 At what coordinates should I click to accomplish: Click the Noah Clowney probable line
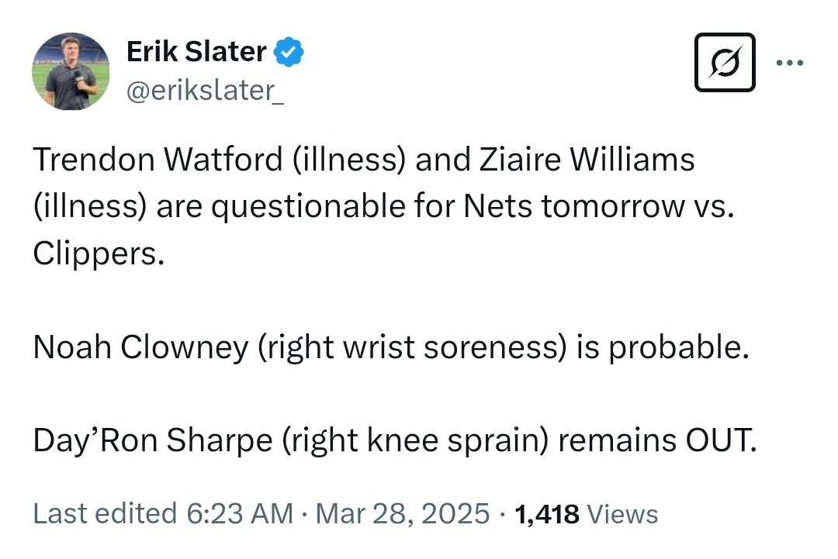(390, 347)
